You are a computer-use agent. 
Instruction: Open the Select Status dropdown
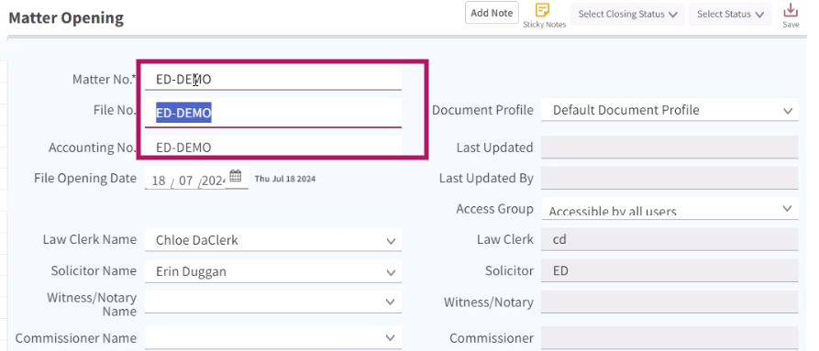730,14
